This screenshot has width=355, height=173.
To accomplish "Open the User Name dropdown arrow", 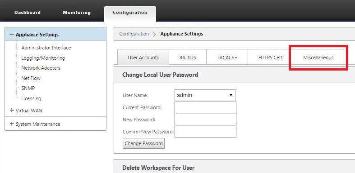I will point(231,95).
